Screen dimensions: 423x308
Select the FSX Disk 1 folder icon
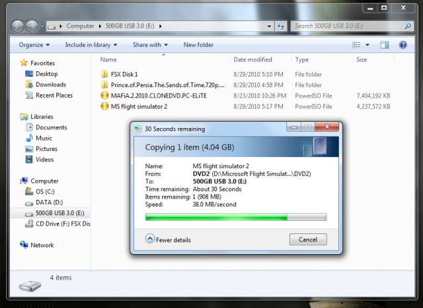[x=104, y=74]
